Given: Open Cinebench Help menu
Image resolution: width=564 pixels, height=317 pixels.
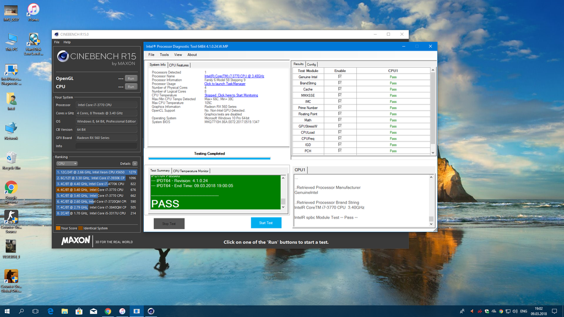Looking at the screenshot, I should pos(67,42).
